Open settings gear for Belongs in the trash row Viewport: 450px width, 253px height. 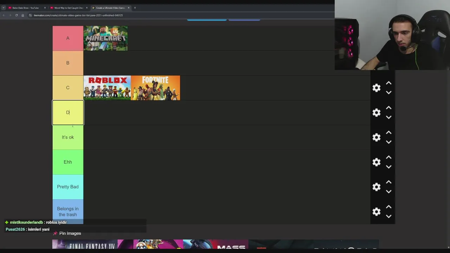(x=377, y=212)
